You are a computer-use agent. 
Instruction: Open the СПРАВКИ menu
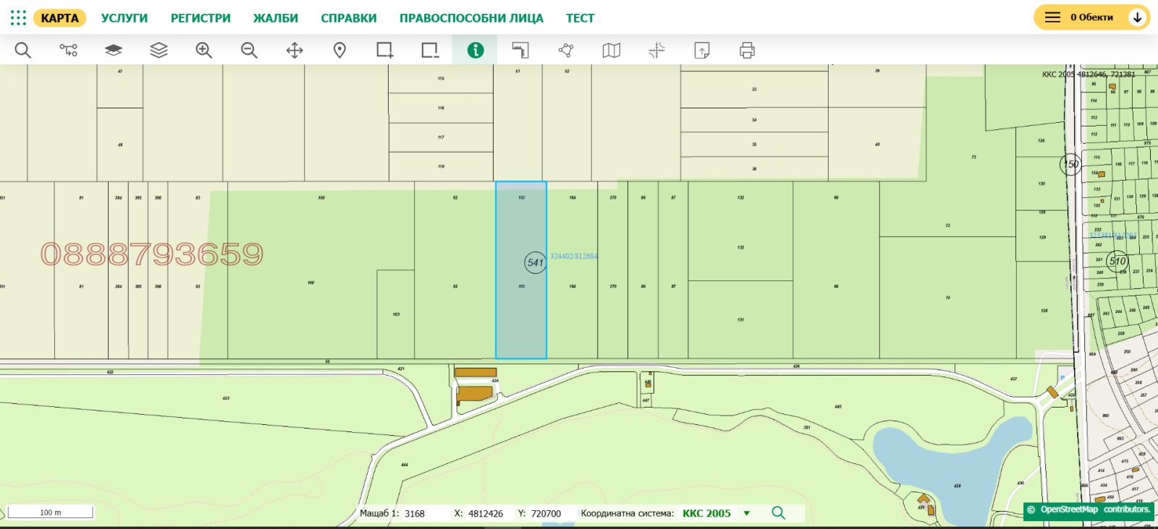[x=349, y=18]
